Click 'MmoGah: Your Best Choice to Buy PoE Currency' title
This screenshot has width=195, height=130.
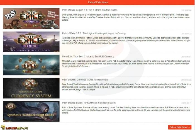coord(92,56)
